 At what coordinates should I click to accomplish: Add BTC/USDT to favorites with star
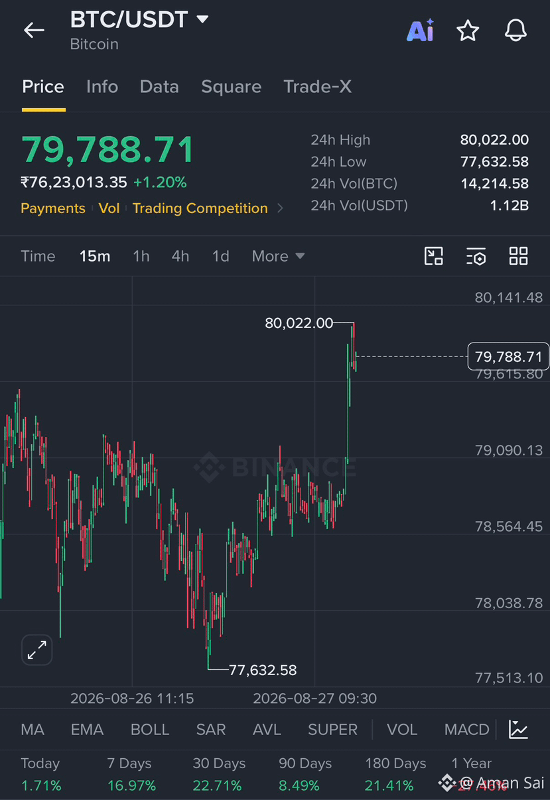468,30
